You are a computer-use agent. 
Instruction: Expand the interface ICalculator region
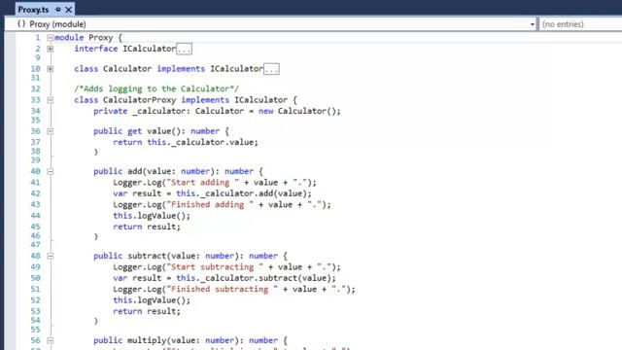50,49
